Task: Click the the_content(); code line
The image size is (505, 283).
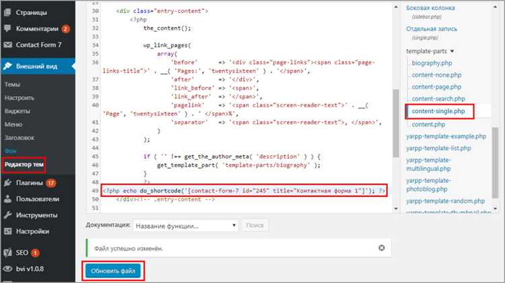Action: [167, 28]
